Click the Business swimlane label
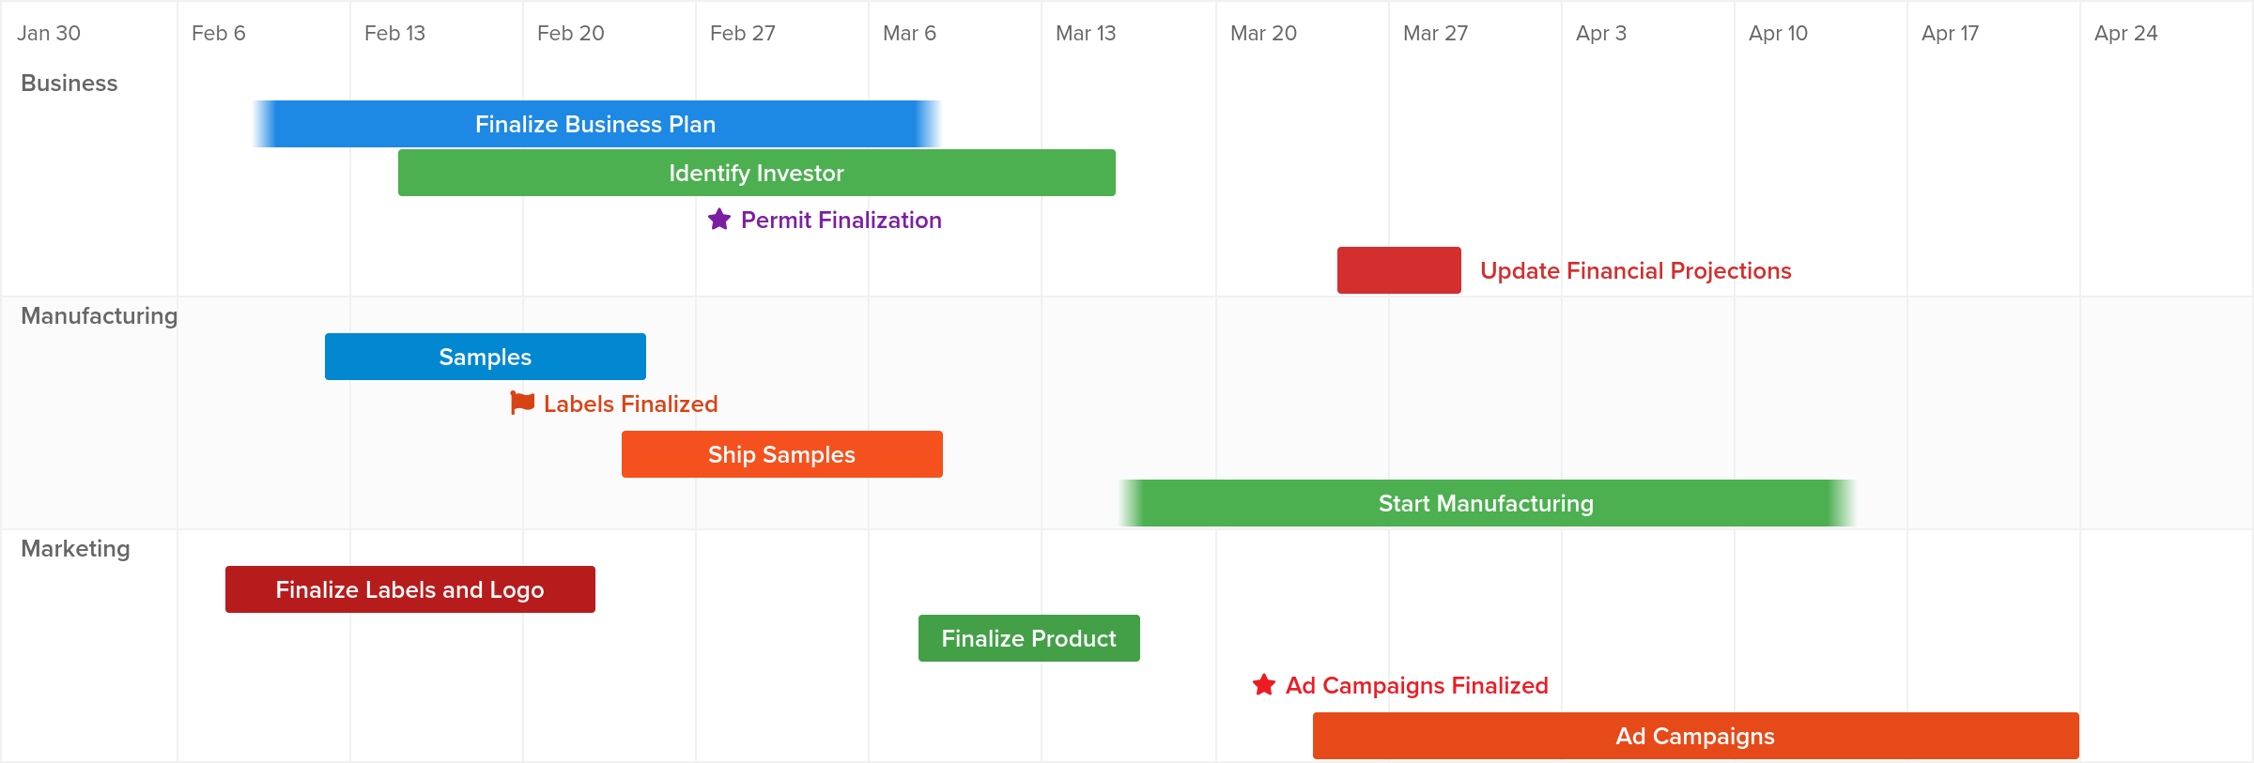The image size is (2254, 763). pos(69,83)
